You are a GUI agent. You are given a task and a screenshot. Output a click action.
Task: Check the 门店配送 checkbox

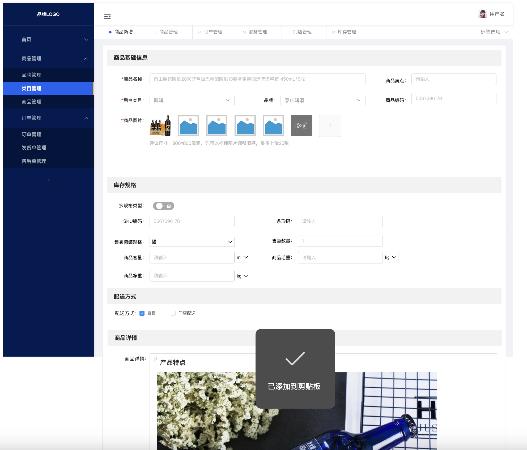pos(173,313)
